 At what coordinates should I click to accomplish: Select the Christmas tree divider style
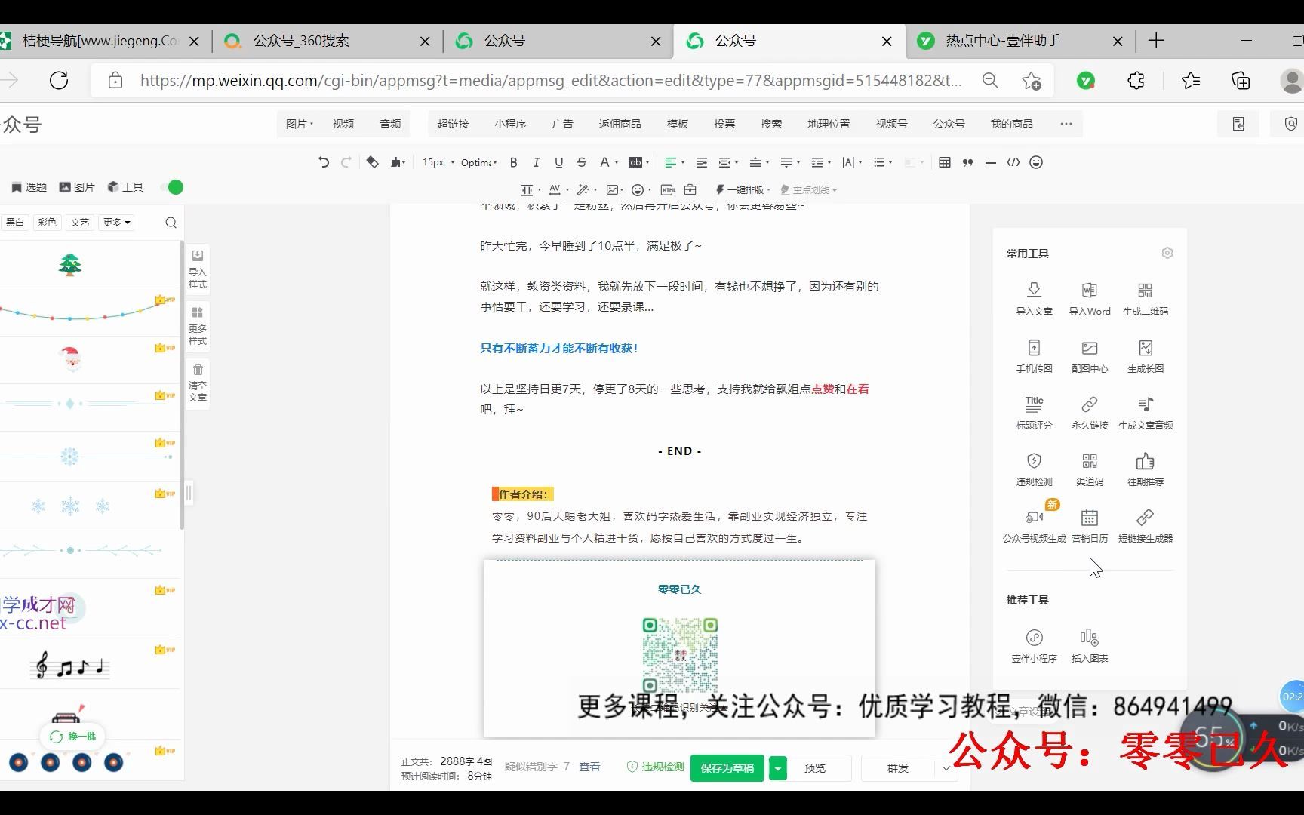click(x=70, y=264)
